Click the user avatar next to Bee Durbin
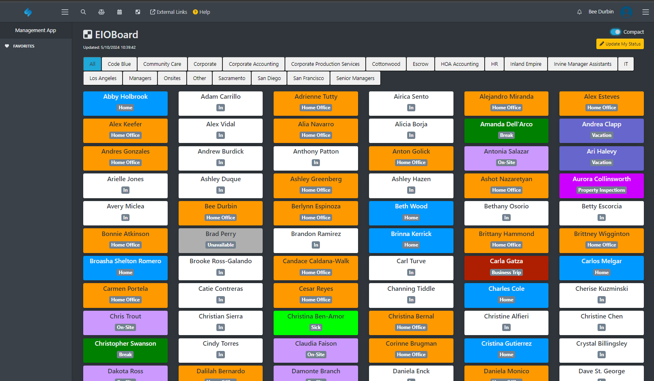This screenshot has height=381, width=654. (x=626, y=12)
